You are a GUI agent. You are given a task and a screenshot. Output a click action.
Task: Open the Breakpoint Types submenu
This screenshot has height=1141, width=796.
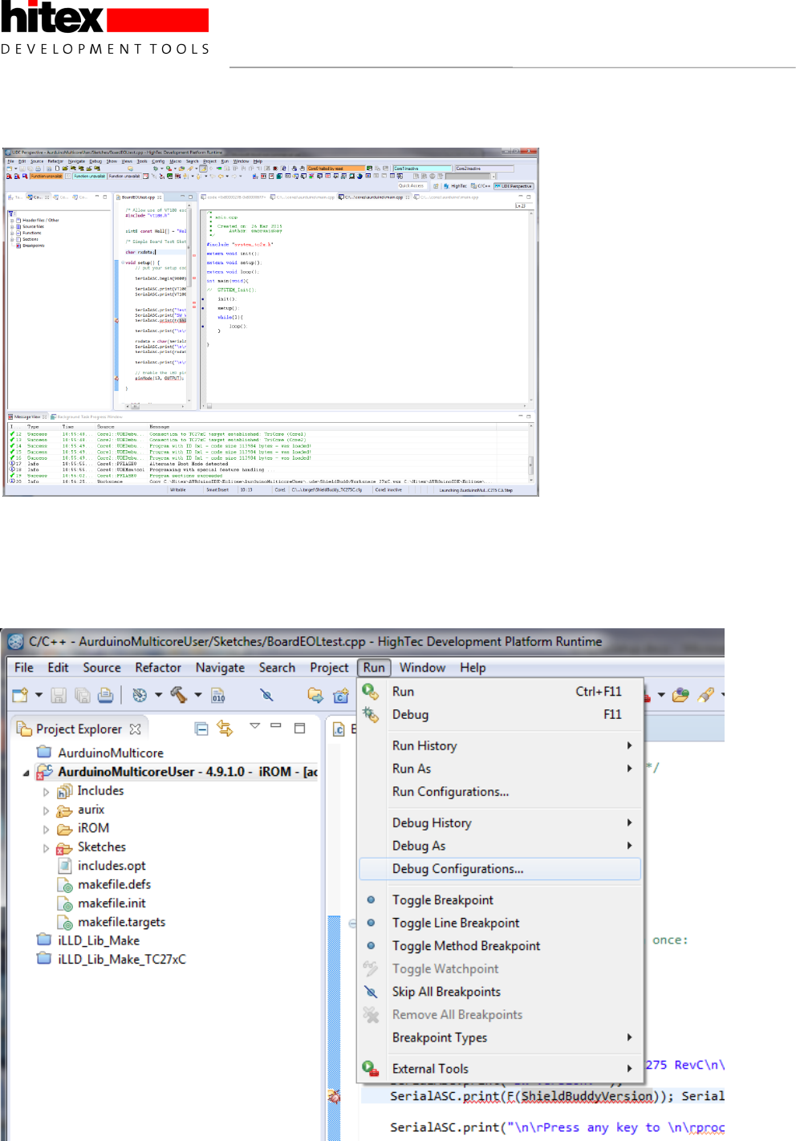point(501,1037)
